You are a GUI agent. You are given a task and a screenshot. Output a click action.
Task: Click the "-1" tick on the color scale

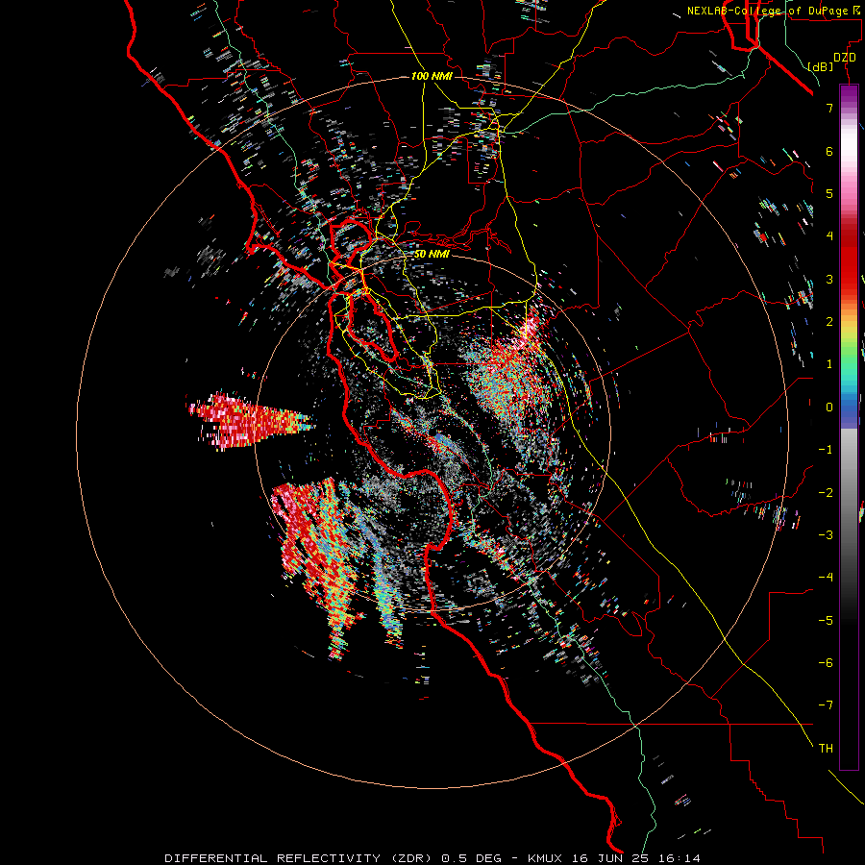(826, 450)
